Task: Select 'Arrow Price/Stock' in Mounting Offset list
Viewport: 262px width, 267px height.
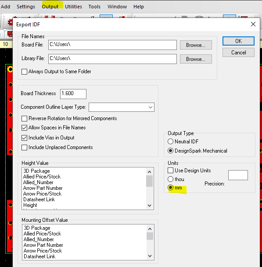Action: pyautogui.click(x=43, y=251)
